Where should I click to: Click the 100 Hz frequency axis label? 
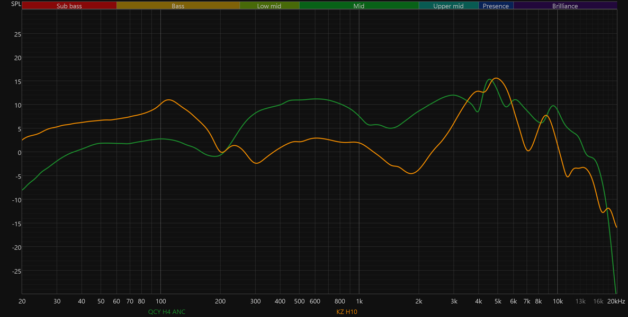[x=160, y=301]
